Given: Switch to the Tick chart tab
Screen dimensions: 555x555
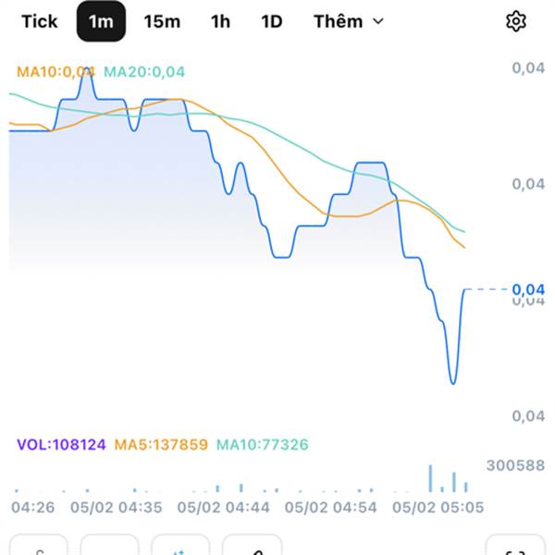Looking at the screenshot, I should pos(39,21).
